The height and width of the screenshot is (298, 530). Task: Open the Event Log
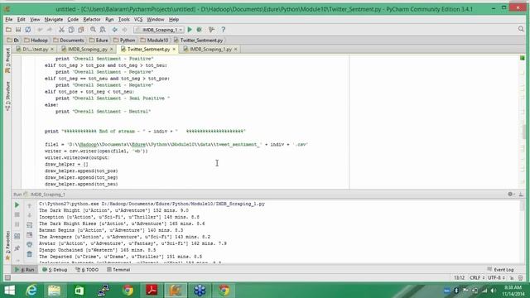(x=501, y=270)
